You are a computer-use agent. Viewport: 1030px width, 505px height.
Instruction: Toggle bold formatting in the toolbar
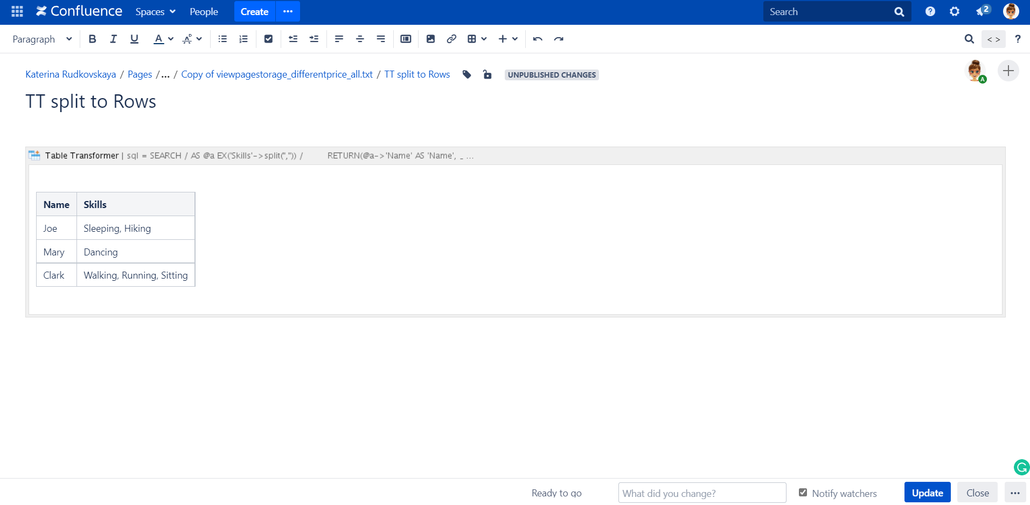click(x=92, y=39)
